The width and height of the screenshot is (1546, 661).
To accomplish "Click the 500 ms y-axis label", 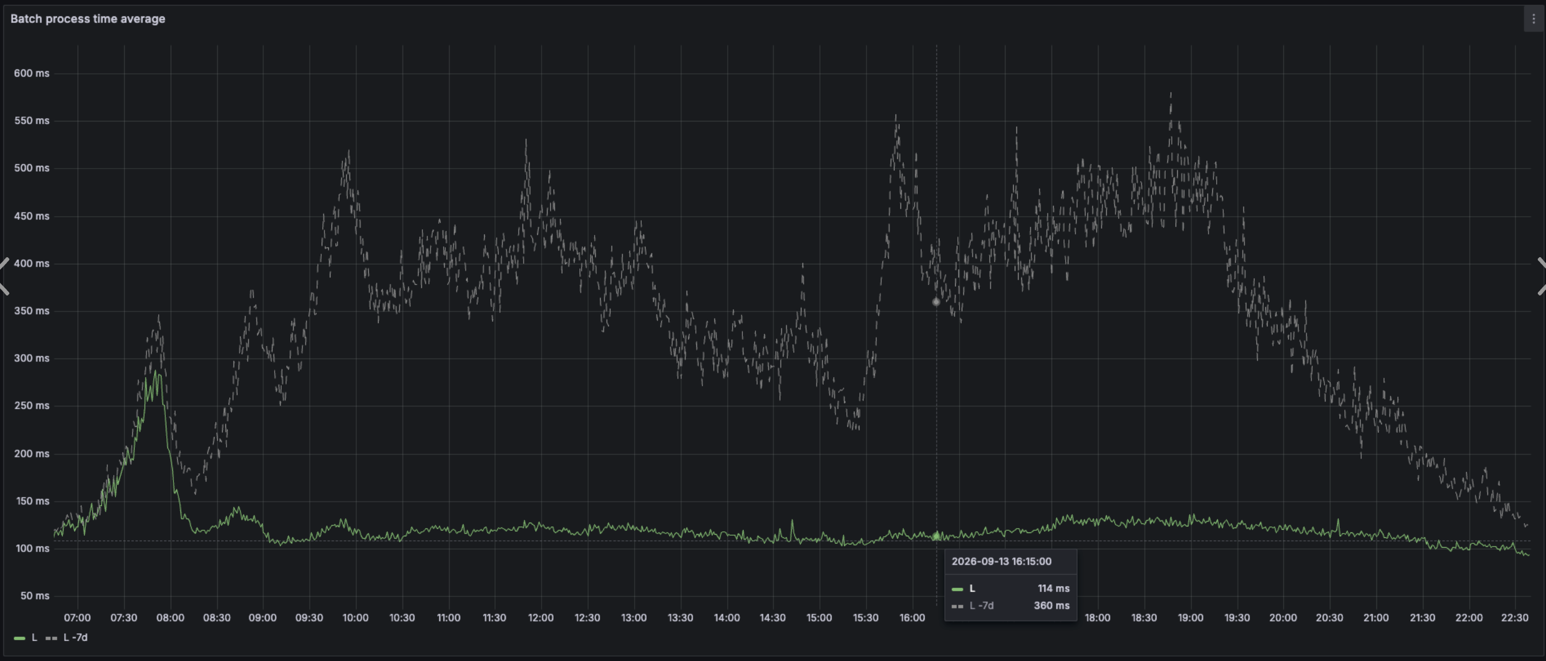I will (x=32, y=168).
